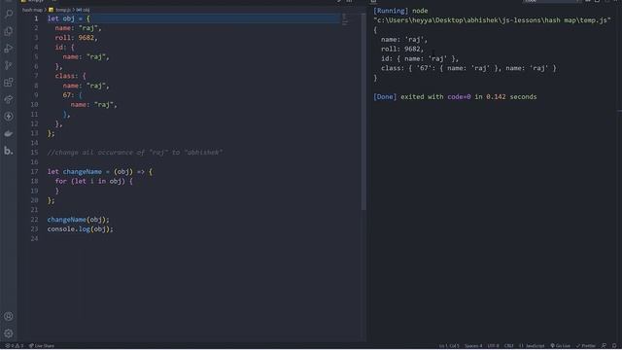Click 'let changeName = (obj) => {' line
This screenshot has width=622, height=350.
pos(100,171)
